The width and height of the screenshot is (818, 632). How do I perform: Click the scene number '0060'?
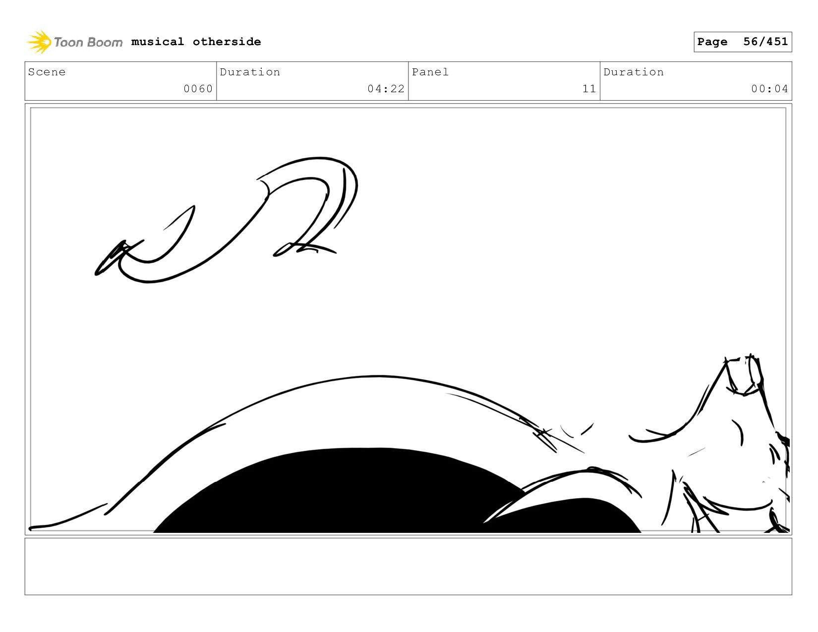198,89
